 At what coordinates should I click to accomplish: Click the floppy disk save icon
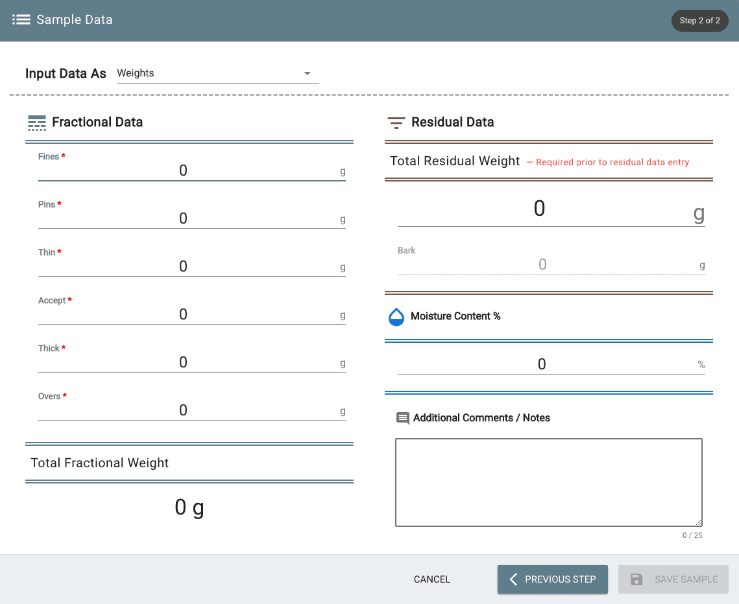(x=636, y=579)
